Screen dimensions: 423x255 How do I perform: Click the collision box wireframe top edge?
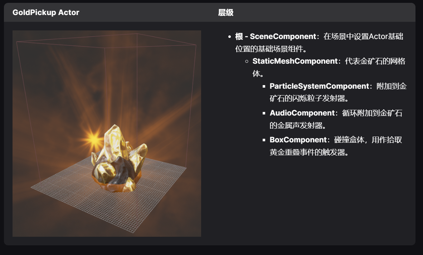(105, 41)
